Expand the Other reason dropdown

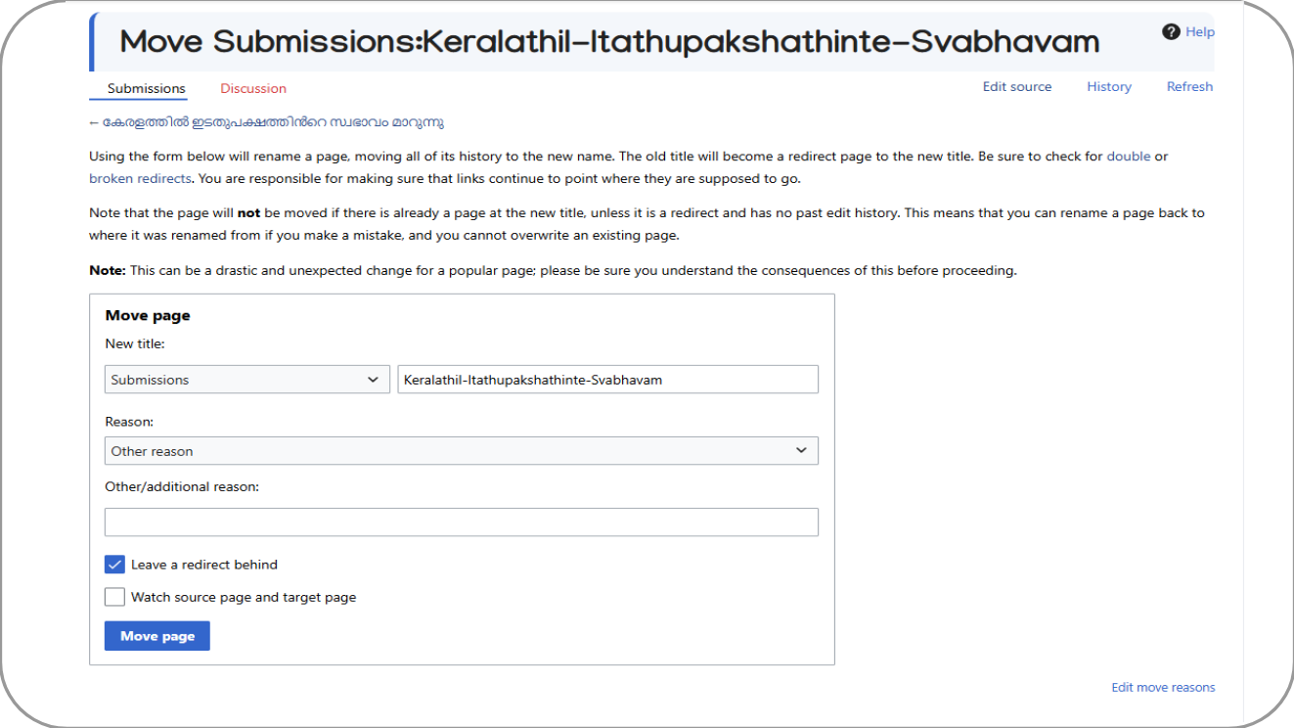click(462, 450)
